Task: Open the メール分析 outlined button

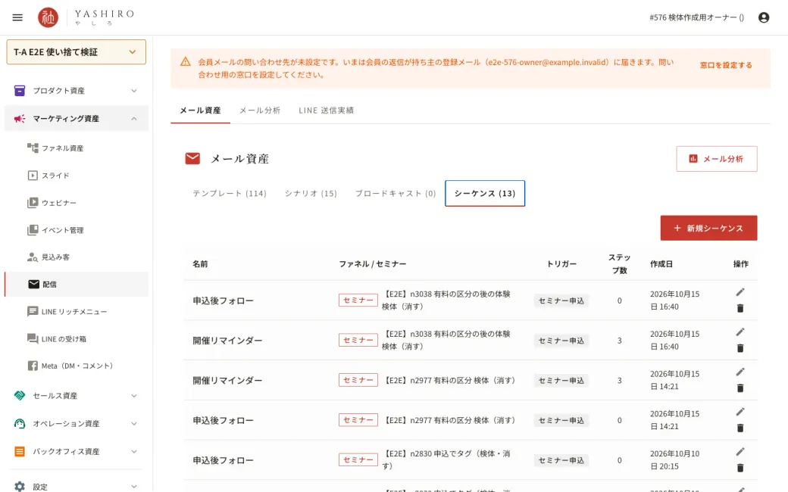Action: pyautogui.click(x=717, y=159)
